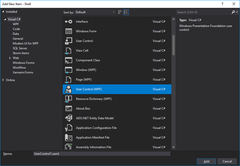Click Visual C# label in User Control row
Screen dimensions: 240x166
click(159, 41)
